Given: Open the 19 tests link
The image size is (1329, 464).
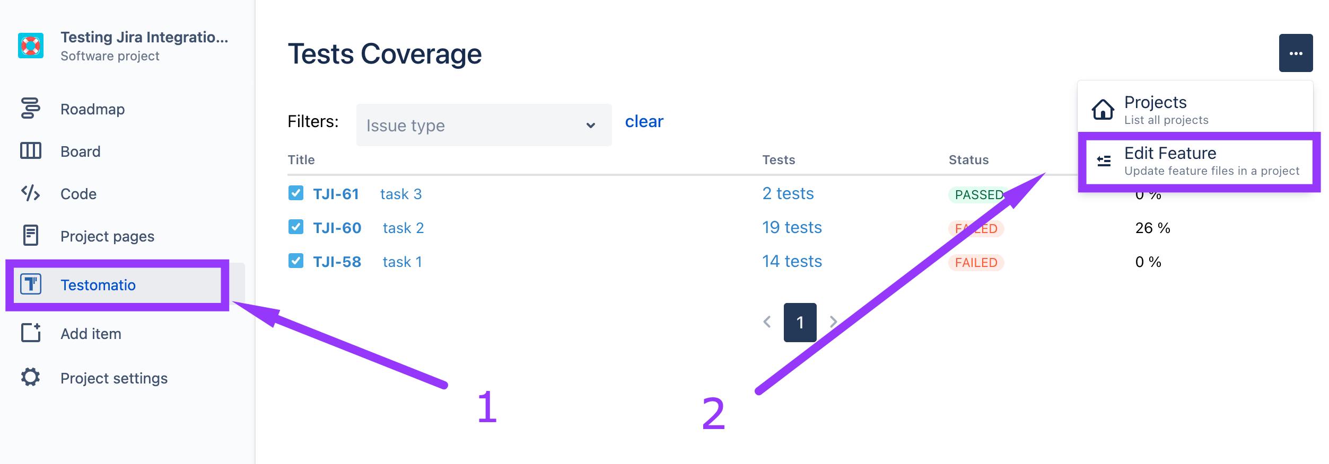Looking at the screenshot, I should coord(792,227).
